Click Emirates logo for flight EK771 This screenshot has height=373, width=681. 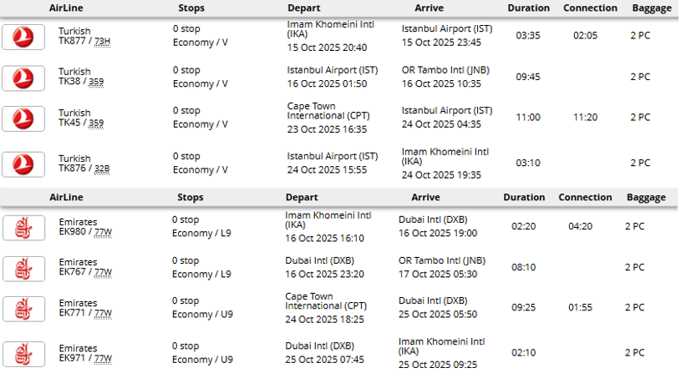point(23,309)
